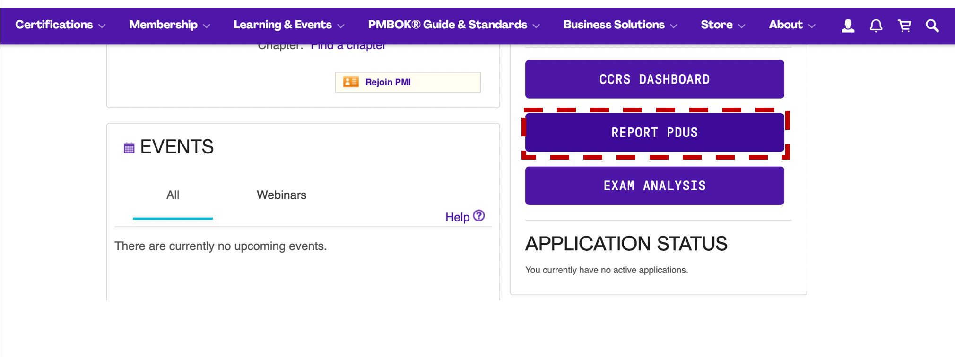
Task: Click the membership card icon beside Rejoin PMI
Action: pos(351,82)
